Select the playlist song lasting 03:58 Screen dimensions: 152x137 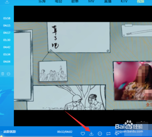coord(7,18)
